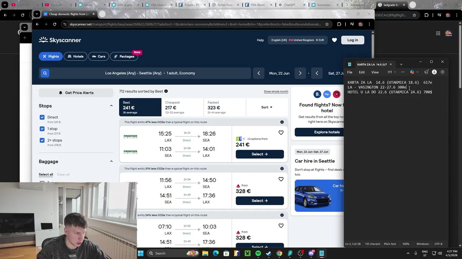Open Notepad settings gear icon
This screenshot has height=259, width=462.
pyautogui.click(x=443, y=72)
